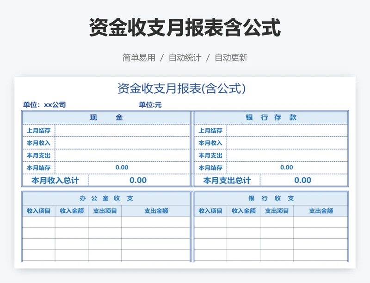Click 本月支出 label under 现金
The height and width of the screenshot is (283, 370).
click(x=38, y=156)
